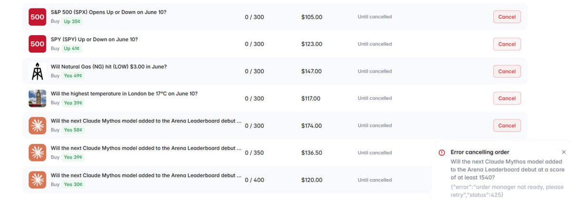The width and height of the screenshot is (572, 200).
Task: Open the London temperature market thumbnail
Action: pos(37,98)
